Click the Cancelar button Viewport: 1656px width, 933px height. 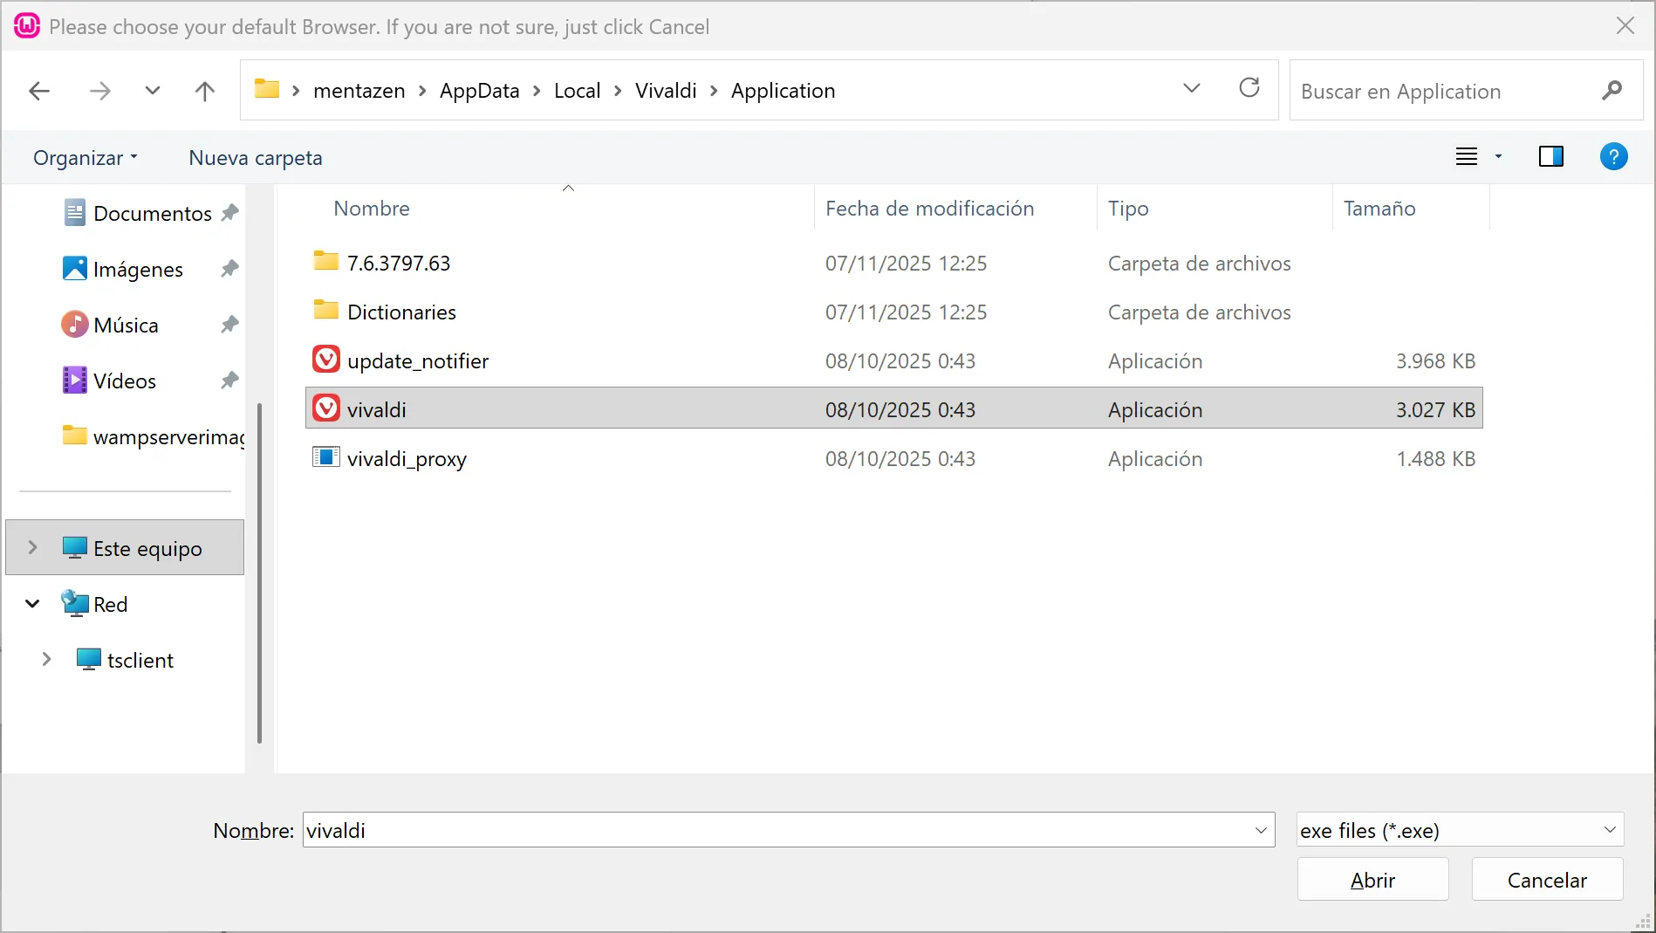[x=1546, y=880]
